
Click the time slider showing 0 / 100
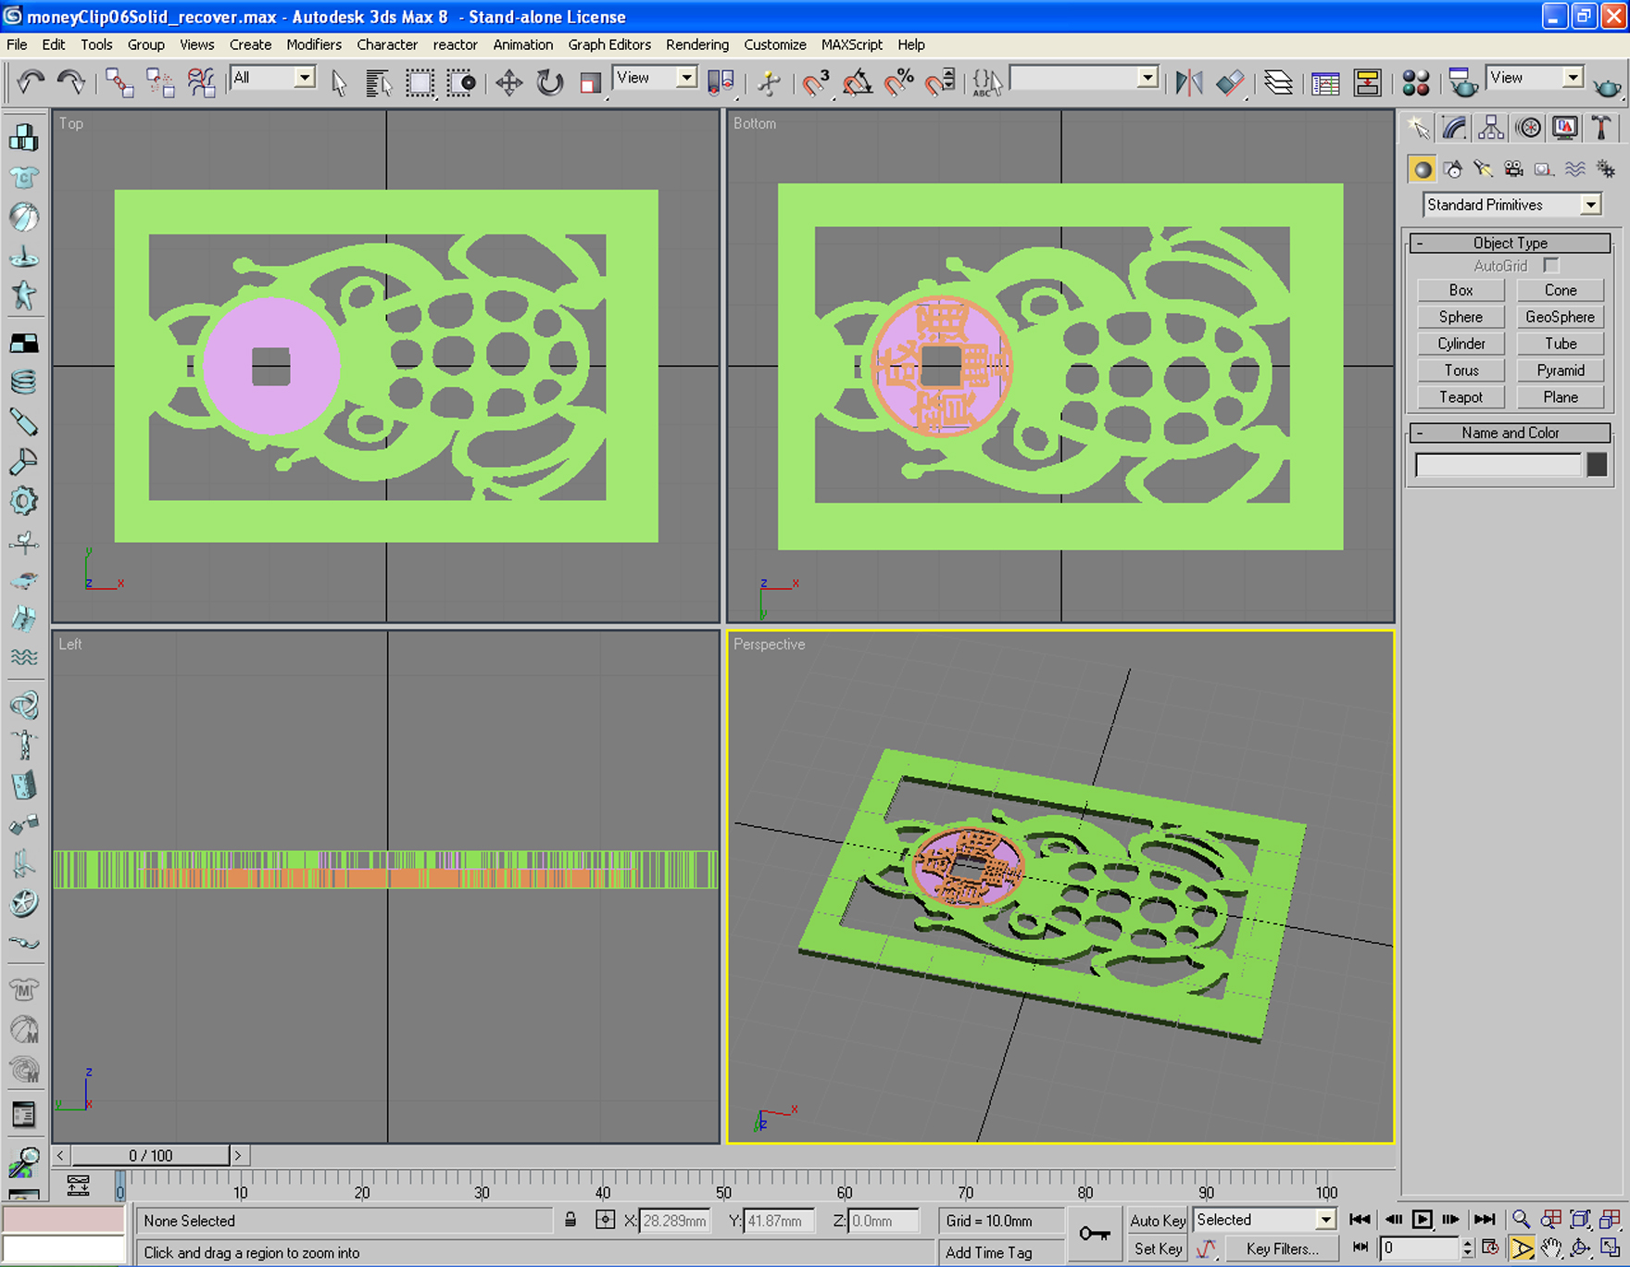coord(151,1155)
